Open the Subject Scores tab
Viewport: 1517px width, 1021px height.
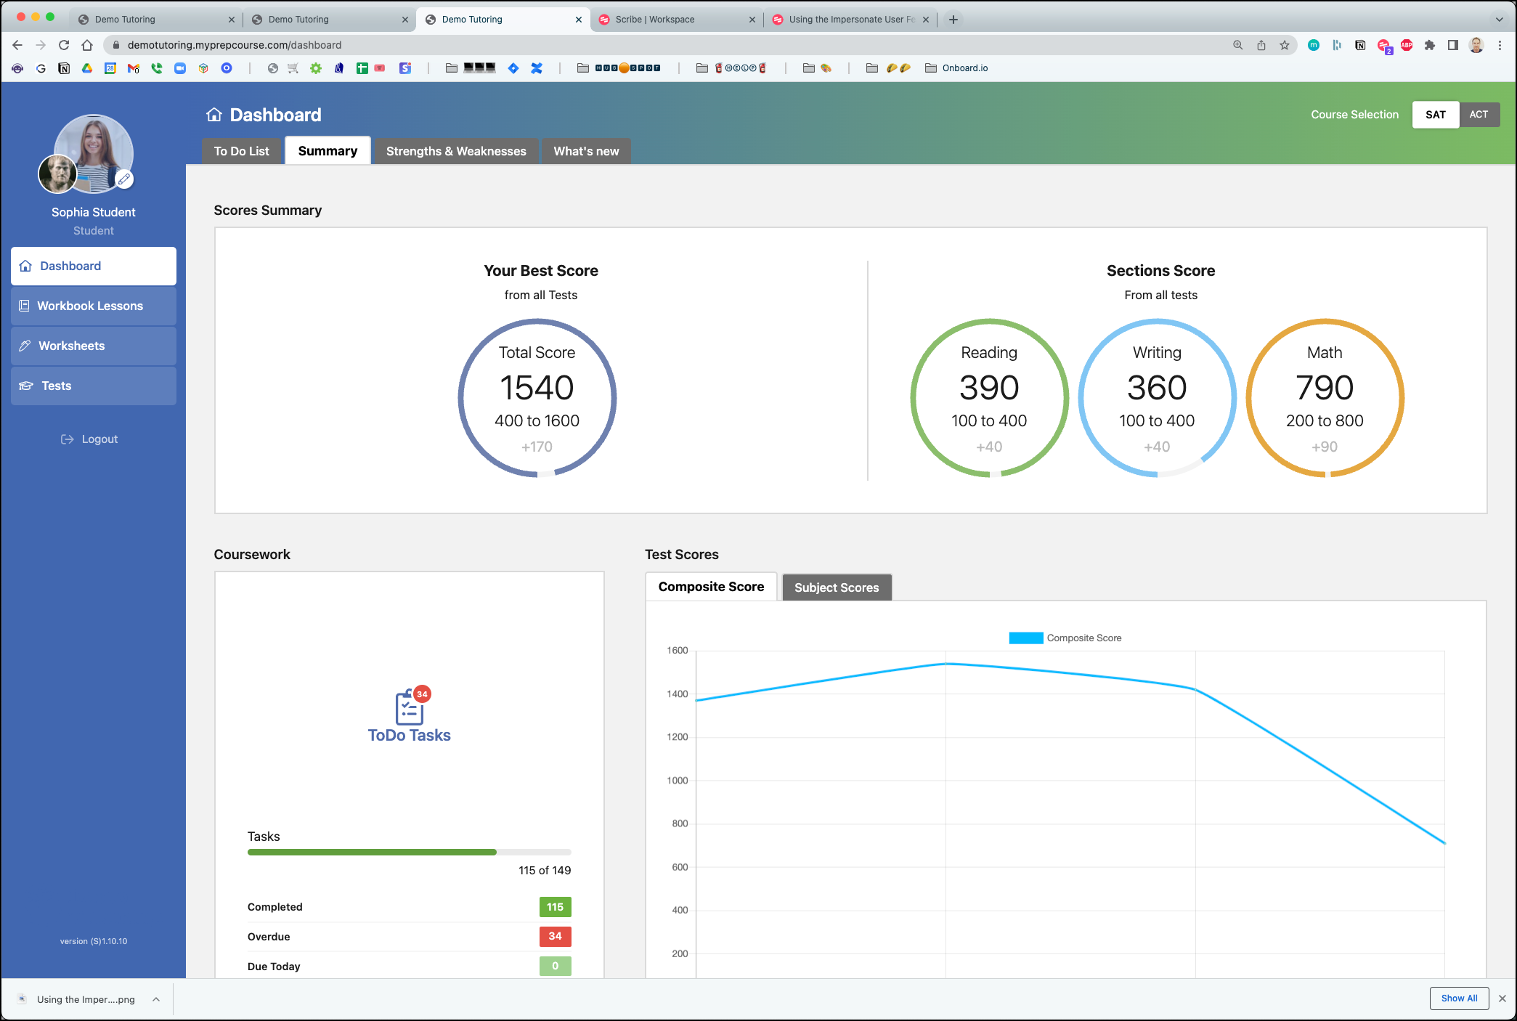pos(836,587)
